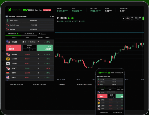Image resolution: width=149 pixels, height=115 pixels.
Task: Select the PROP tab on the tablet
Action: (x=7, y=16)
